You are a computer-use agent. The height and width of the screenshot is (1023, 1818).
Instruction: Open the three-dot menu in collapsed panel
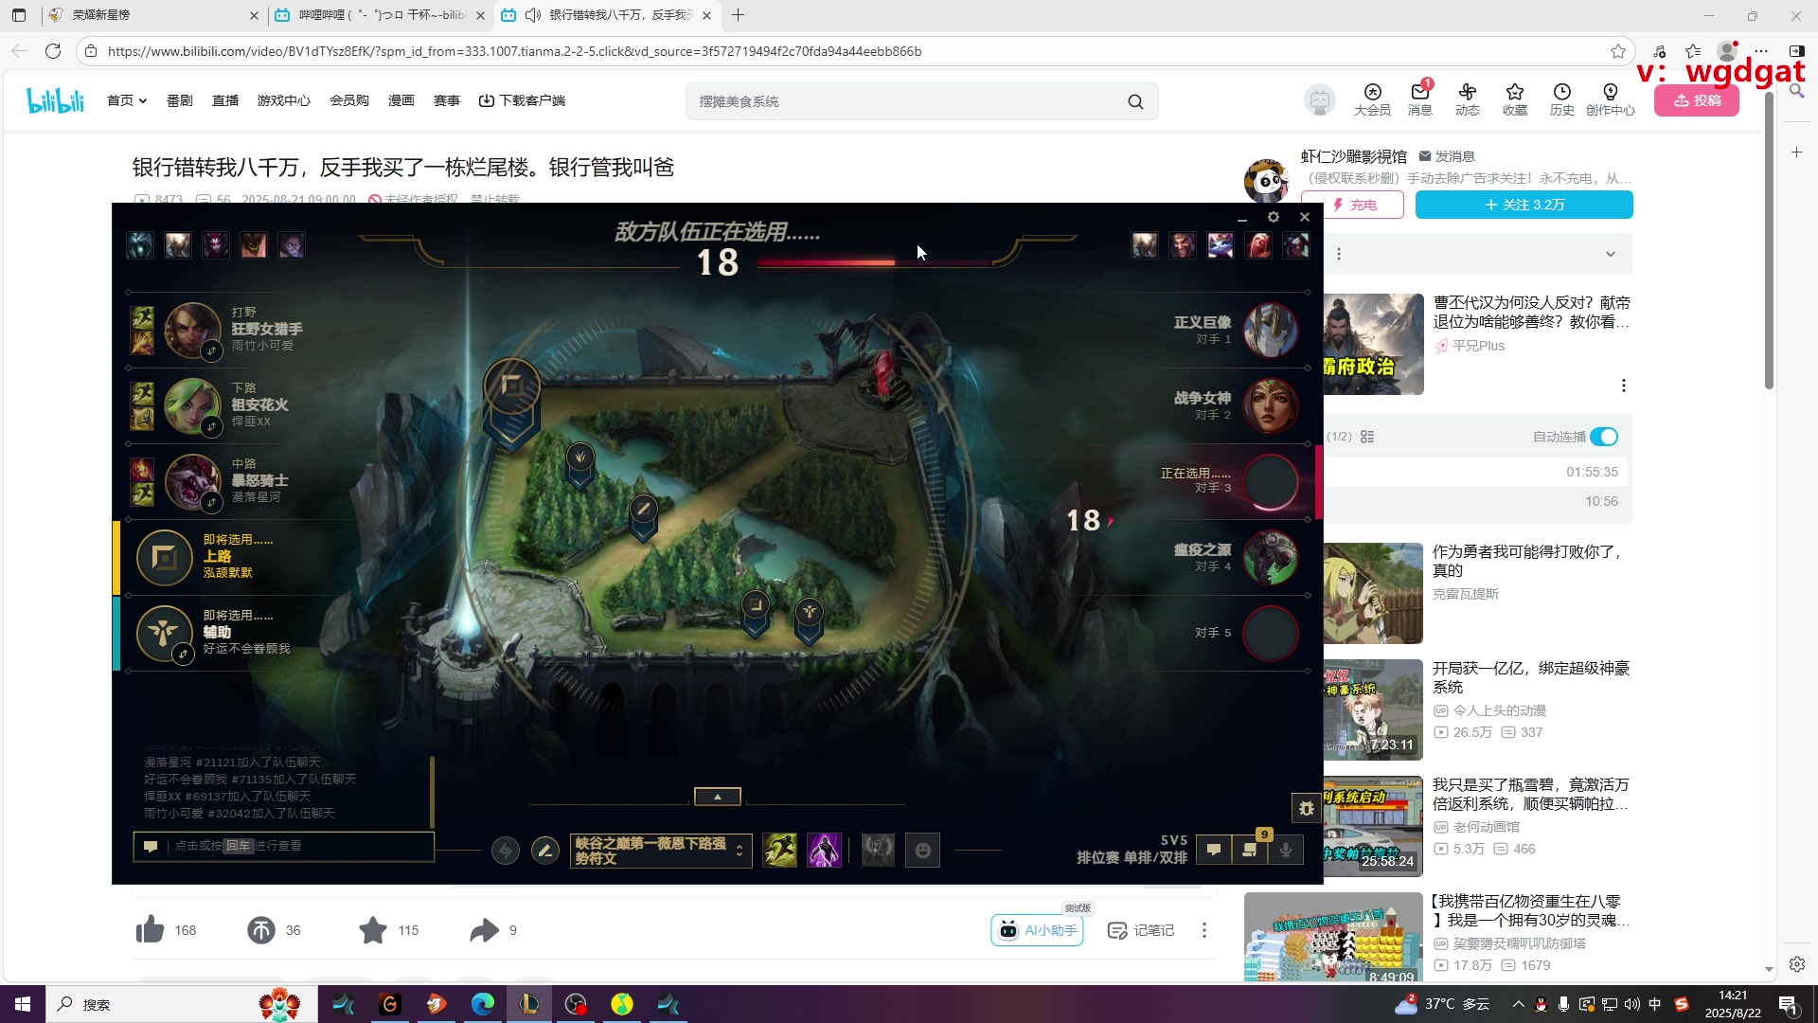point(1339,254)
